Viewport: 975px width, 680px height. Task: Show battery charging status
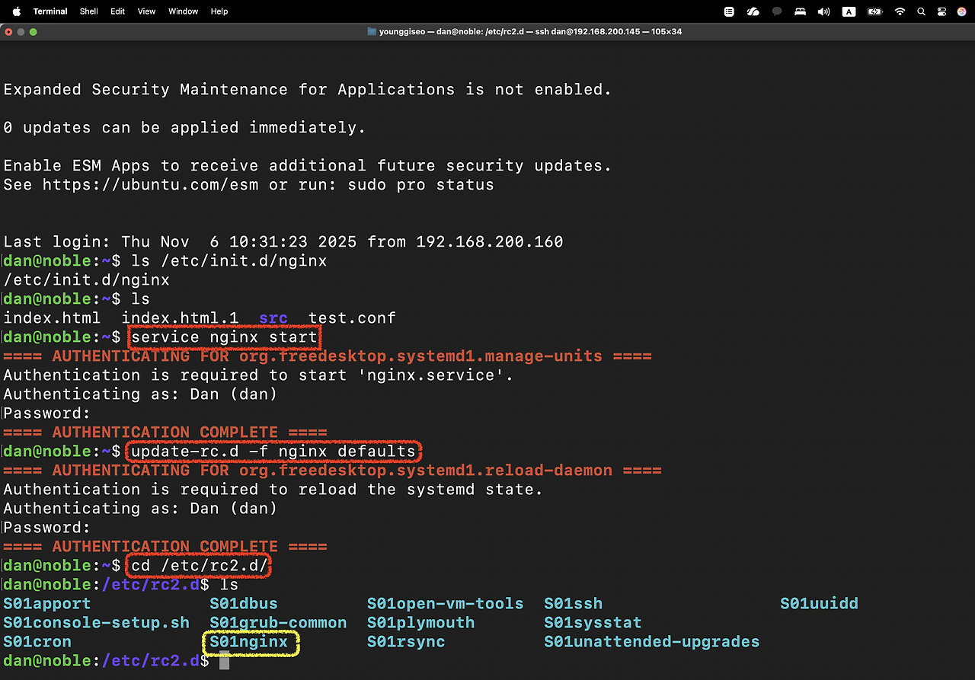(874, 11)
